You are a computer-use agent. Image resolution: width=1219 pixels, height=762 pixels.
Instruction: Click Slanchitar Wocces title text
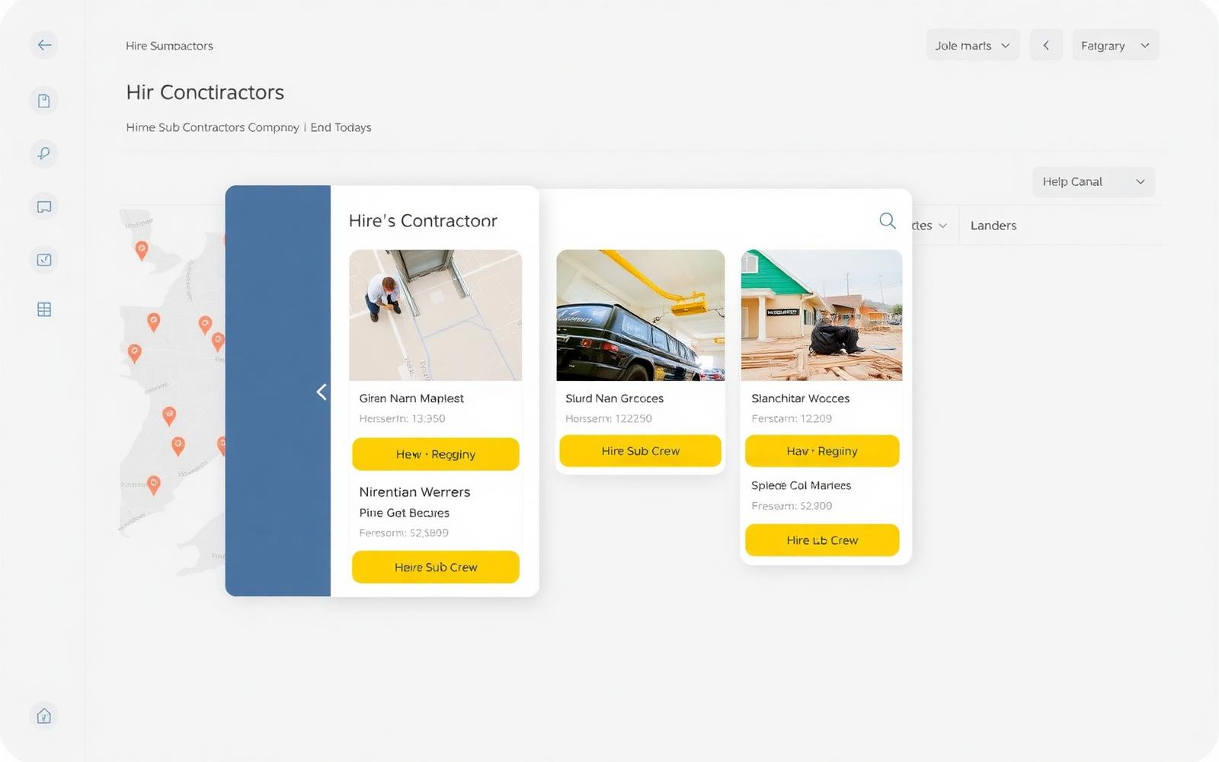800,399
